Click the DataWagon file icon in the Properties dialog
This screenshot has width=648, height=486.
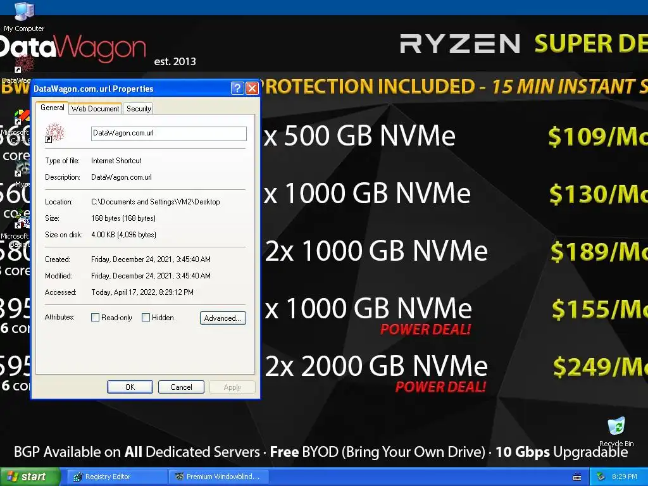coord(54,133)
